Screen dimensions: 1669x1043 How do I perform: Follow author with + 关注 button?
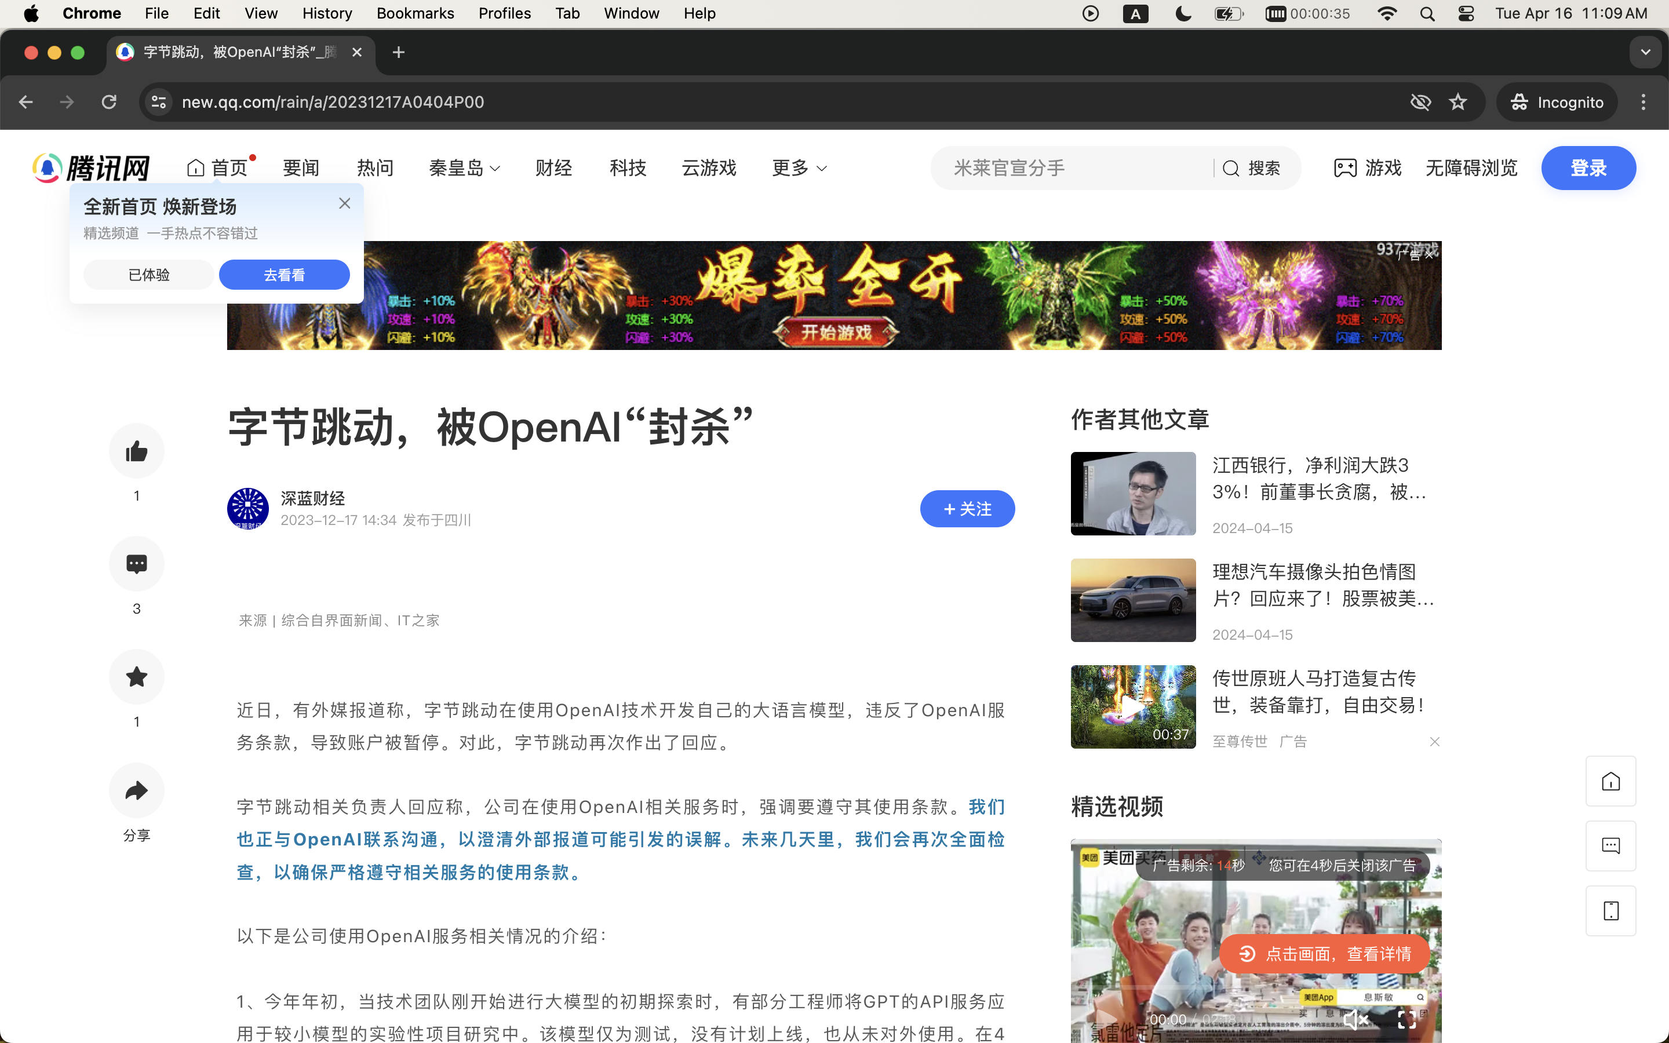pos(967,508)
